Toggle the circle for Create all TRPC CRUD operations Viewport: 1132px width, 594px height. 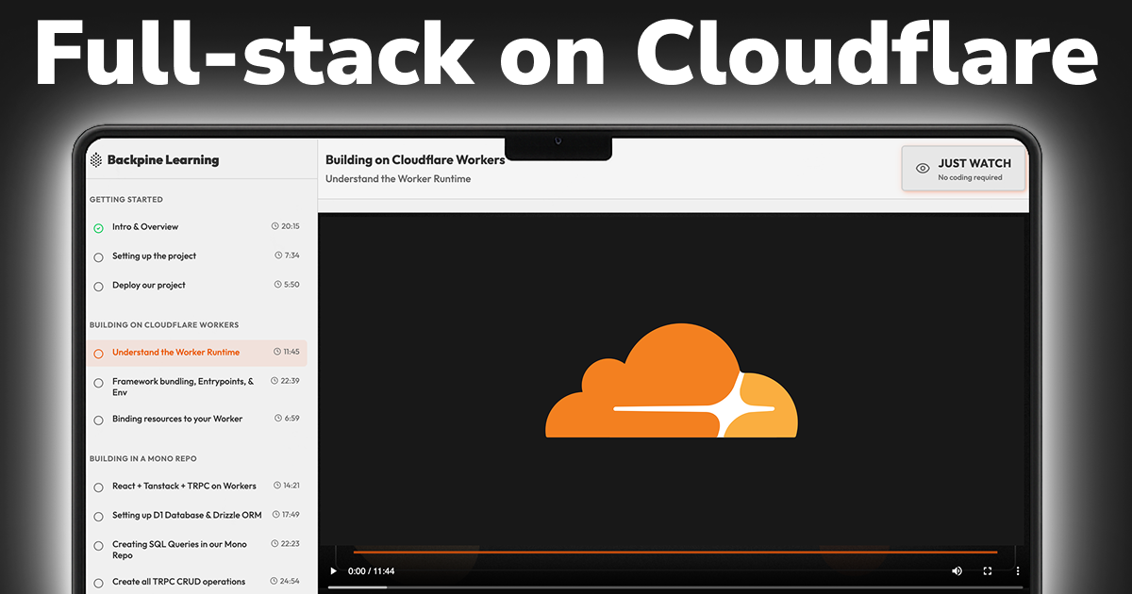[98, 583]
